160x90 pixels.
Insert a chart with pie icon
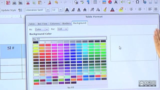tap(110, 2)
